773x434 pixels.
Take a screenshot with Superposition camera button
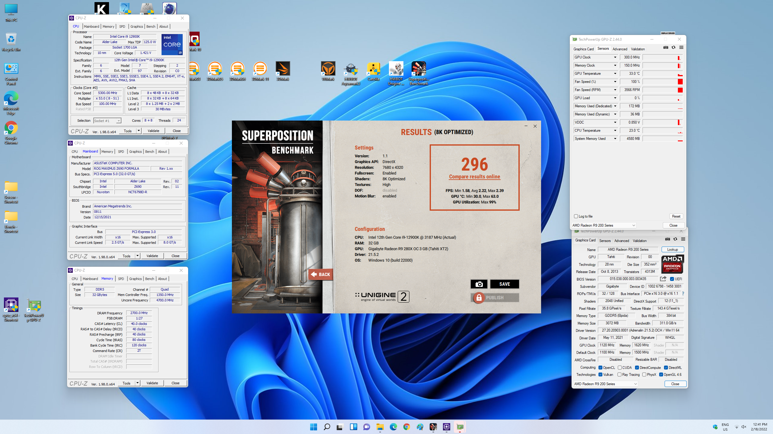pyautogui.click(x=479, y=284)
